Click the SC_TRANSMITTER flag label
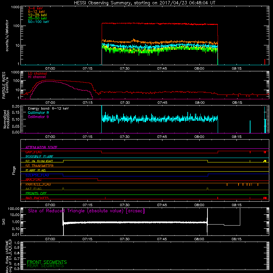The image size is (273, 273). tap(39, 166)
